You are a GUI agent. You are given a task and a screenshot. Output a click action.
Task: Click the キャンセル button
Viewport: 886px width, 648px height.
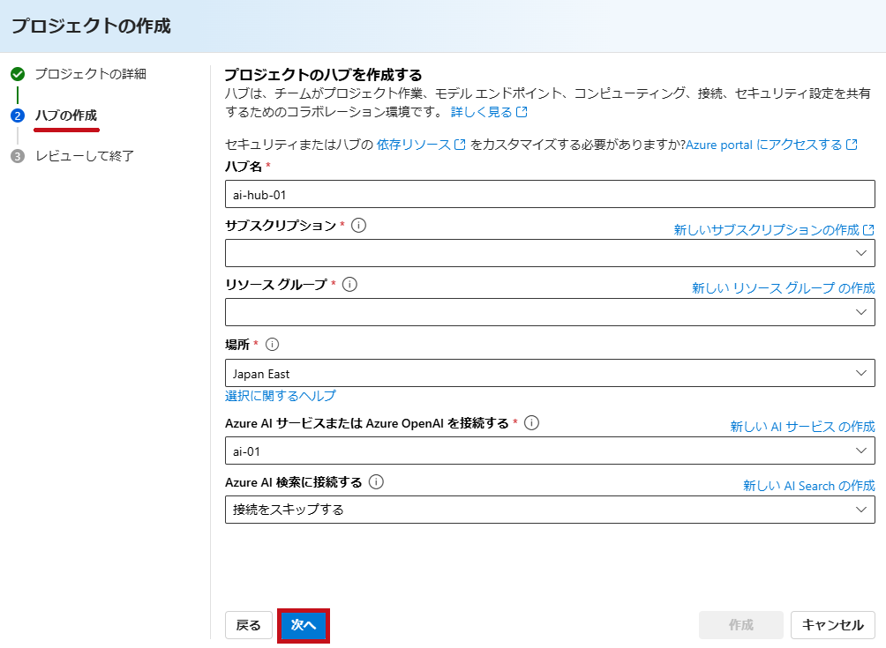click(833, 625)
